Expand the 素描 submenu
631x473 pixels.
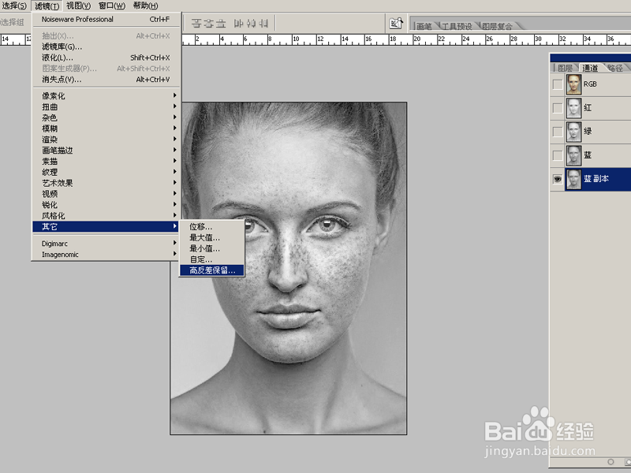click(106, 161)
